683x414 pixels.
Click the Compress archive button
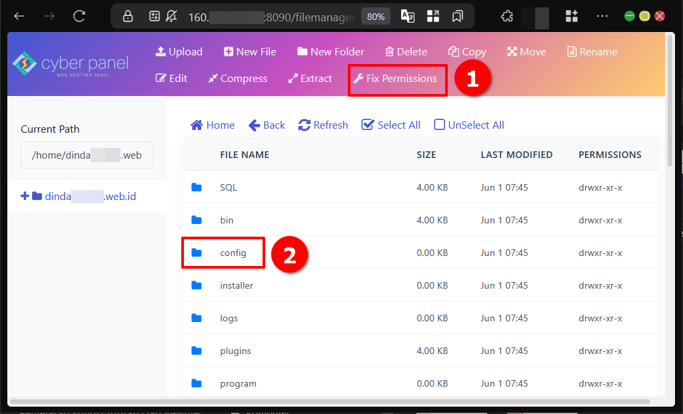[237, 79]
